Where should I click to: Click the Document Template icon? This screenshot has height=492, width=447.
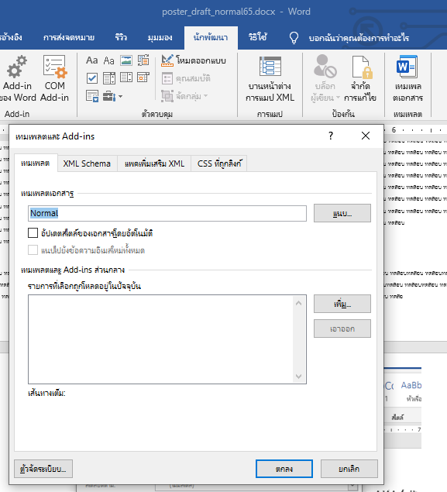(x=407, y=79)
